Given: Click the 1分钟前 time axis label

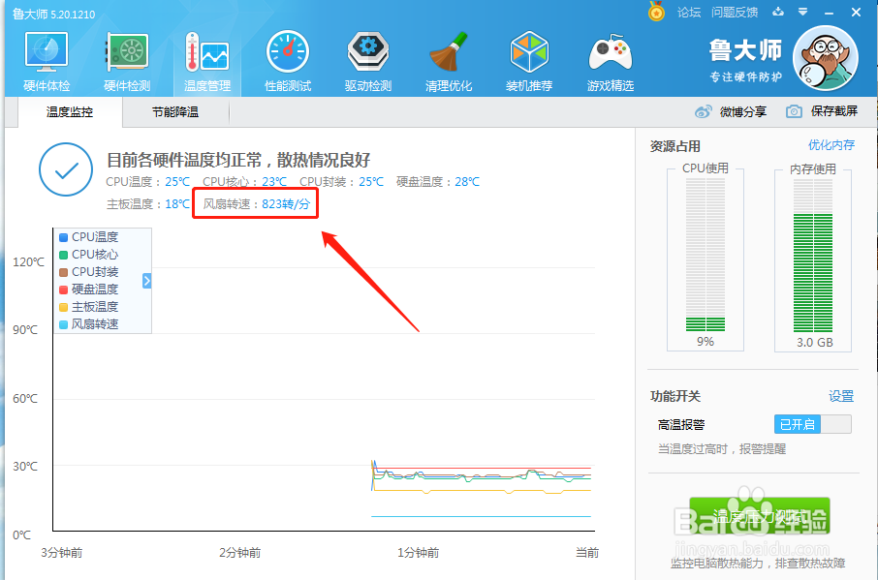Looking at the screenshot, I should [419, 553].
